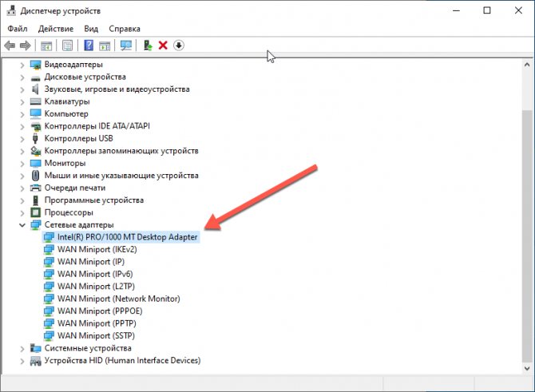Select WAN Miniport (SSTP)
This screenshot has height=392, width=535.
coord(96,335)
